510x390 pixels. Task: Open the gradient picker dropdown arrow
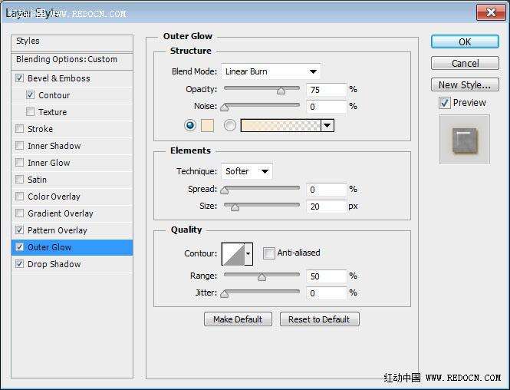coord(327,125)
